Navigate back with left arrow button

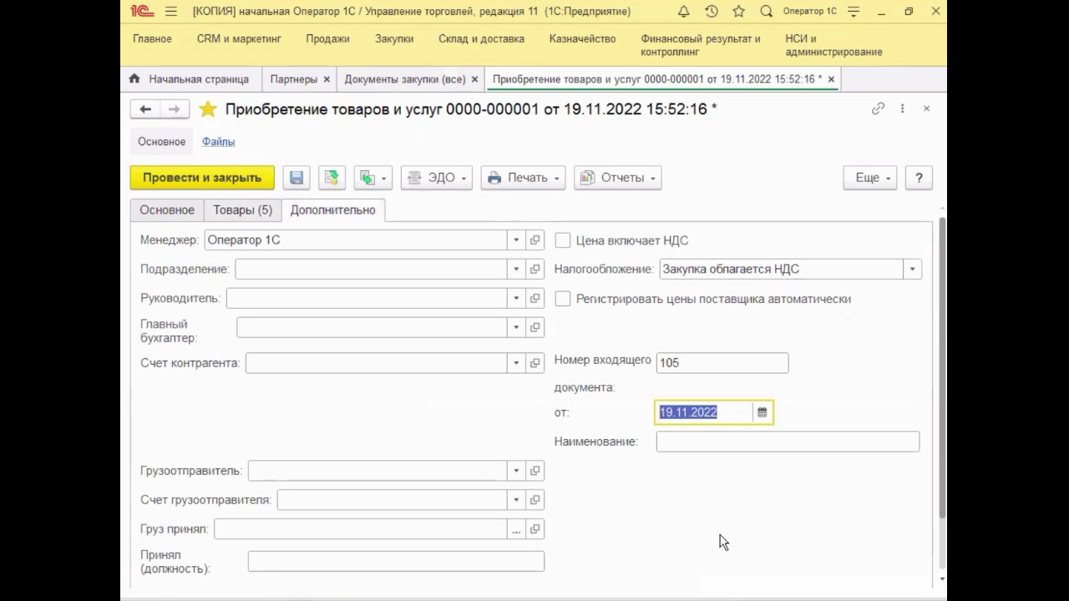pos(145,109)
